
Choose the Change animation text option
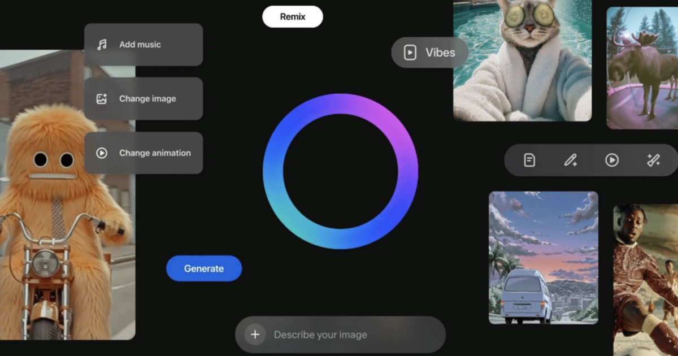155,153
